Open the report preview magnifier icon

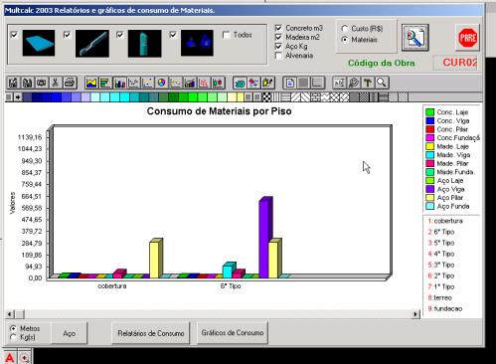click(415, 38)
